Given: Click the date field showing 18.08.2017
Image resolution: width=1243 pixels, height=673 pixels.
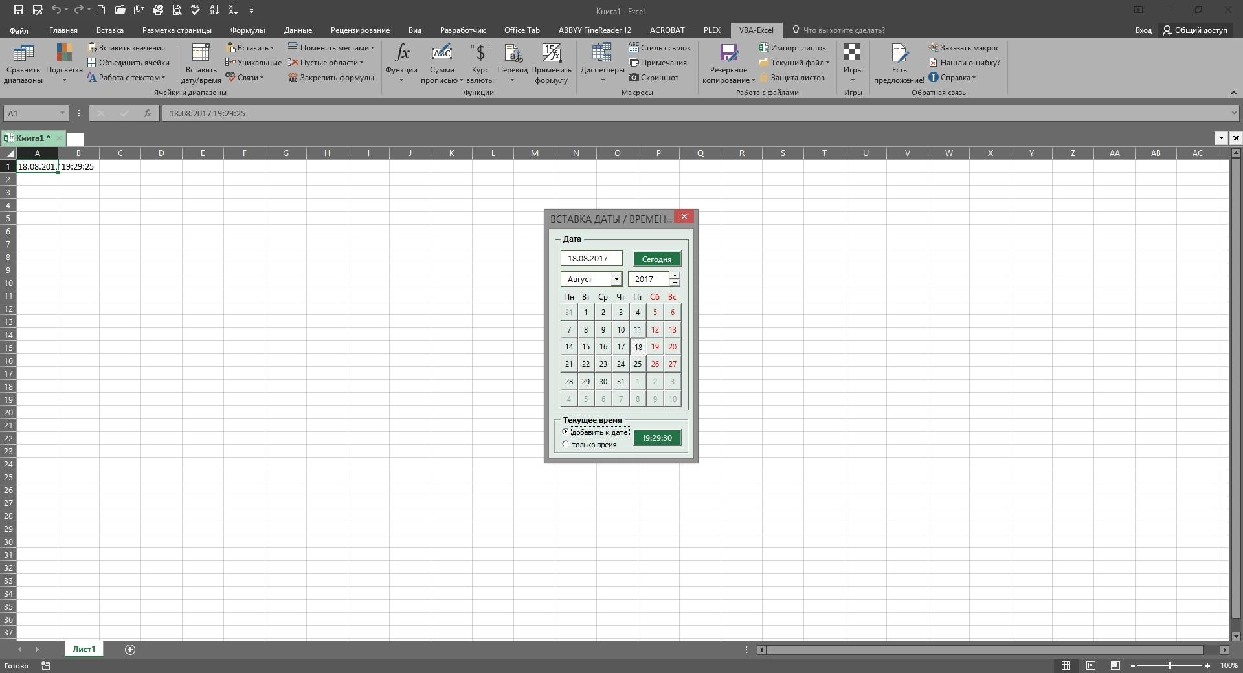Looking at the screenshot, I should pyautogui.click(x=592, y=258).
